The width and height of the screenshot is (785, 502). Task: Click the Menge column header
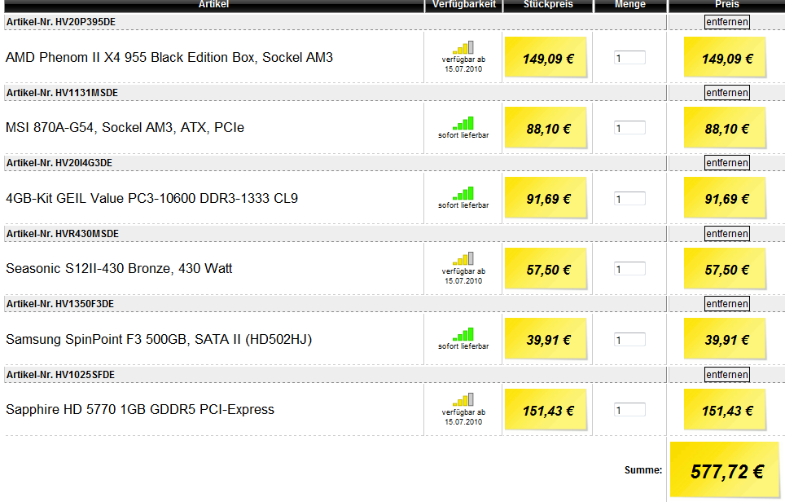click(629, 5)
